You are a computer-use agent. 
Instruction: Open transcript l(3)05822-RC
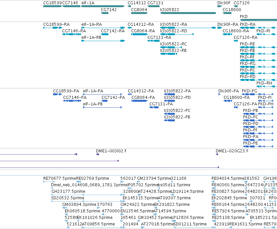(173, 44)
